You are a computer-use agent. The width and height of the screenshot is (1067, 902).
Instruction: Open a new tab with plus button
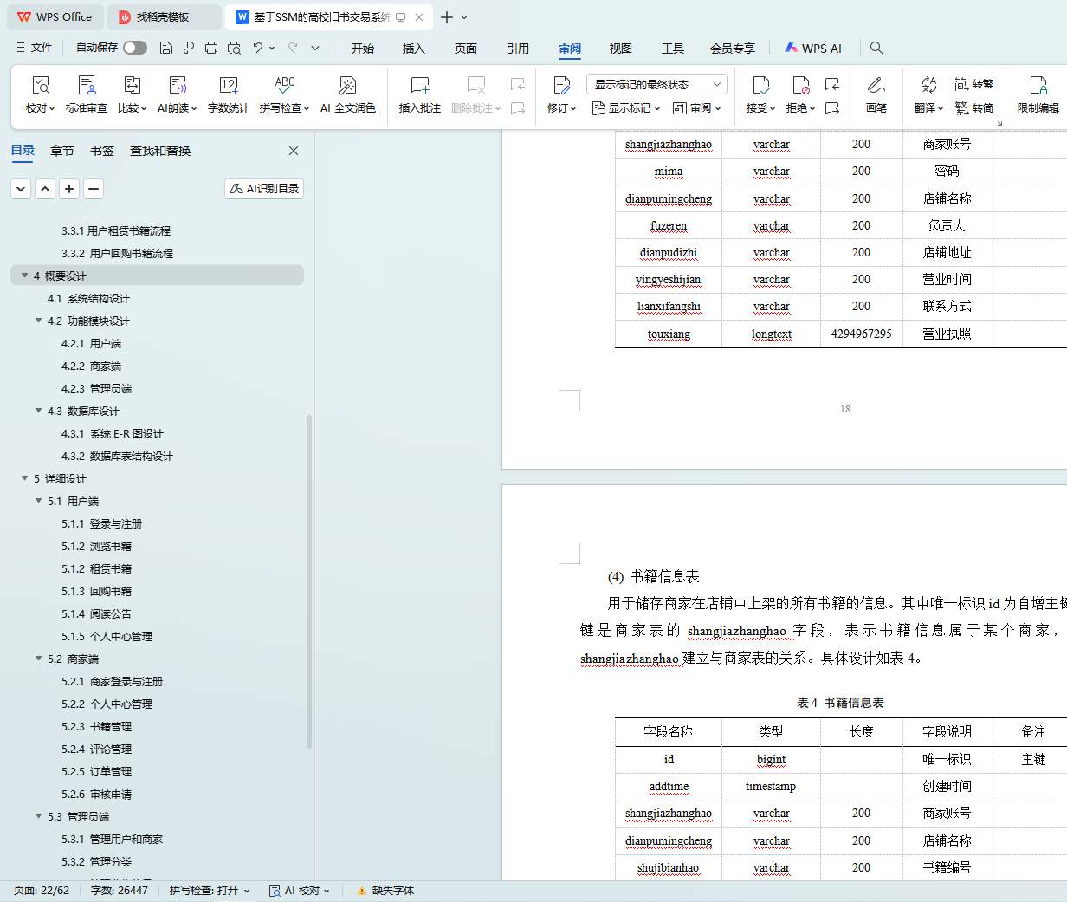click(x=446, y=17)
